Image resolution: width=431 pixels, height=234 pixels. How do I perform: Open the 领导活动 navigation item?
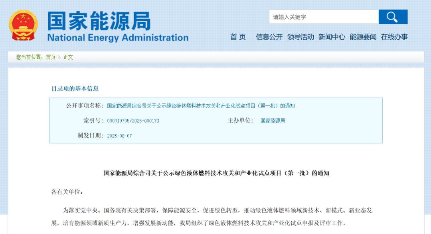click(x=301, y=37)
